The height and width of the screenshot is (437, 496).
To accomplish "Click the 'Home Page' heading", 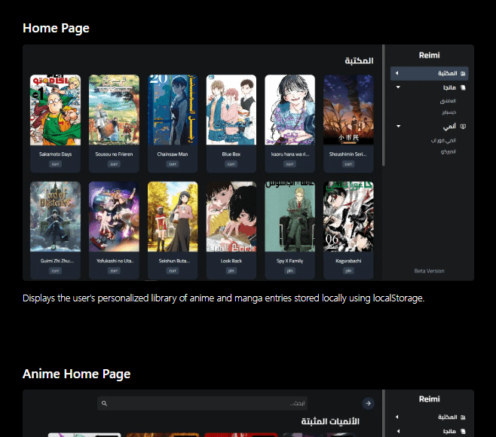I will [x=56, y=28].
